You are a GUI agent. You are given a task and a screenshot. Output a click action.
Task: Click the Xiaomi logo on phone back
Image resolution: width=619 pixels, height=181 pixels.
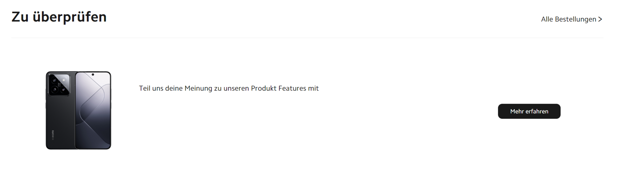click(53, 135)
